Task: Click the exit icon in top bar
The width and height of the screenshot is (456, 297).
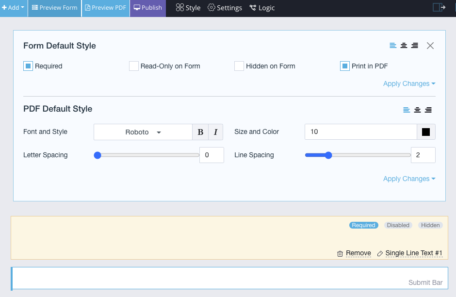Action: point(439,7)
